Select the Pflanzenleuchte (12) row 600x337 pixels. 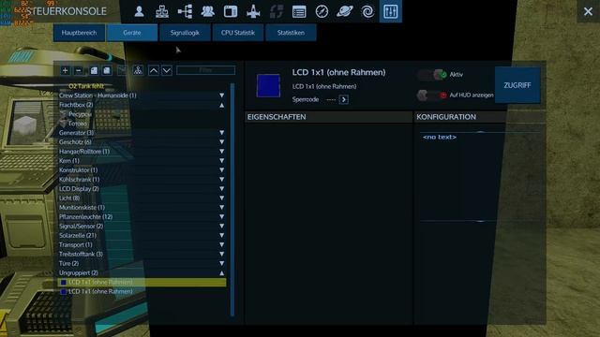(x=142, y=216)
